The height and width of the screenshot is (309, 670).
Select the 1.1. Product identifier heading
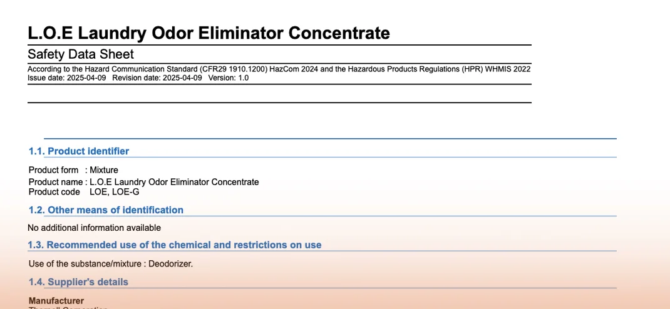[x=79, y=151]
